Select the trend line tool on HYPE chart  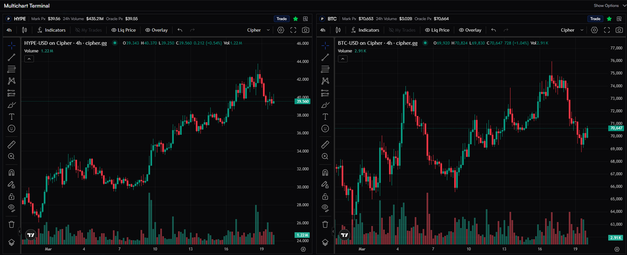click(x=11, y=57)
